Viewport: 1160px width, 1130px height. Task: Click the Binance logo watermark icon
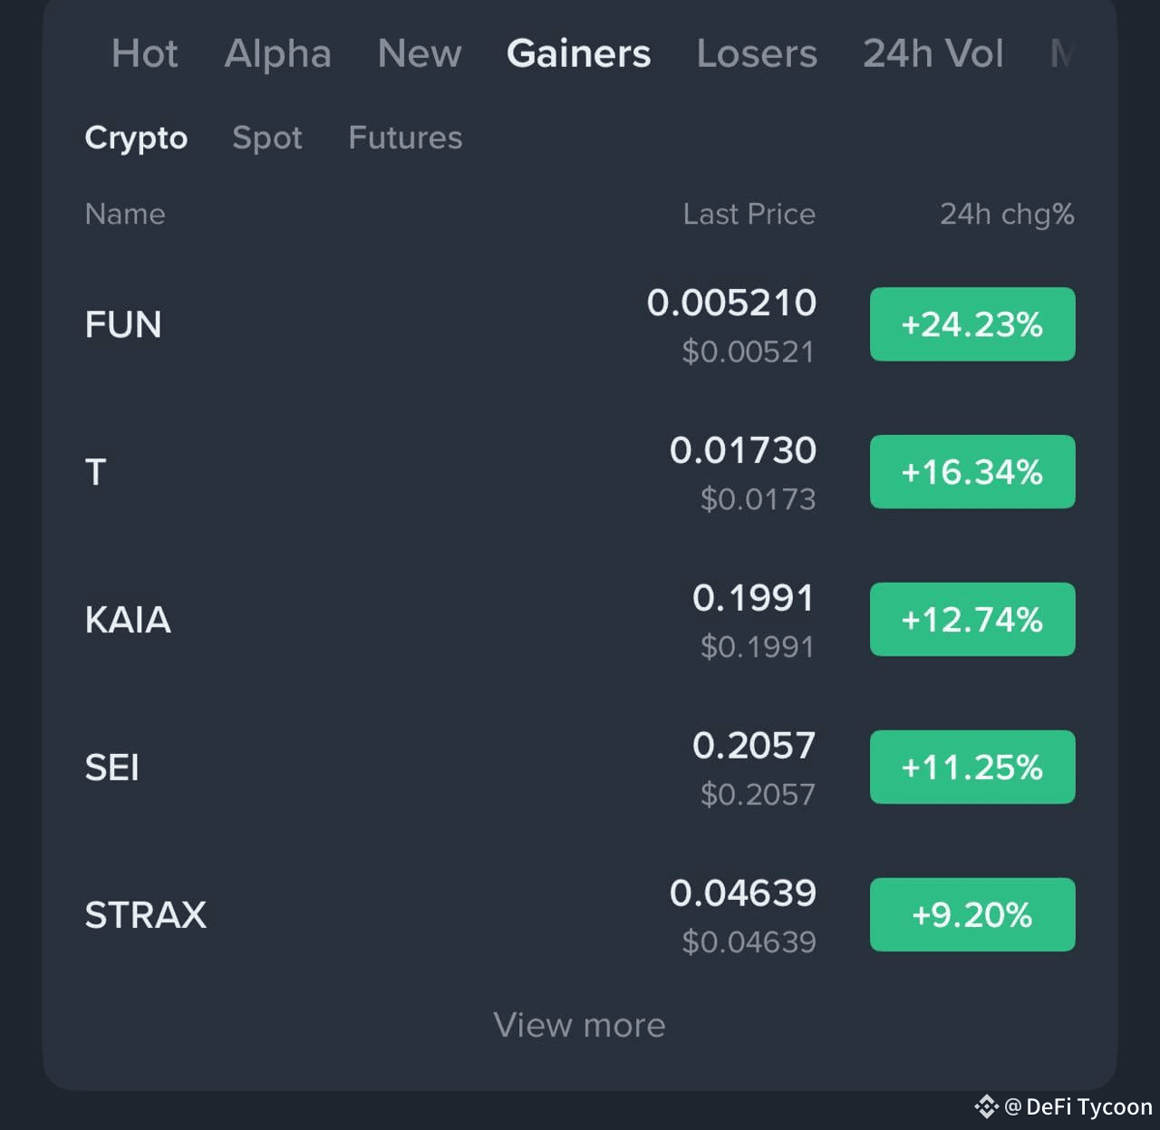click(x=986, y=1106)
